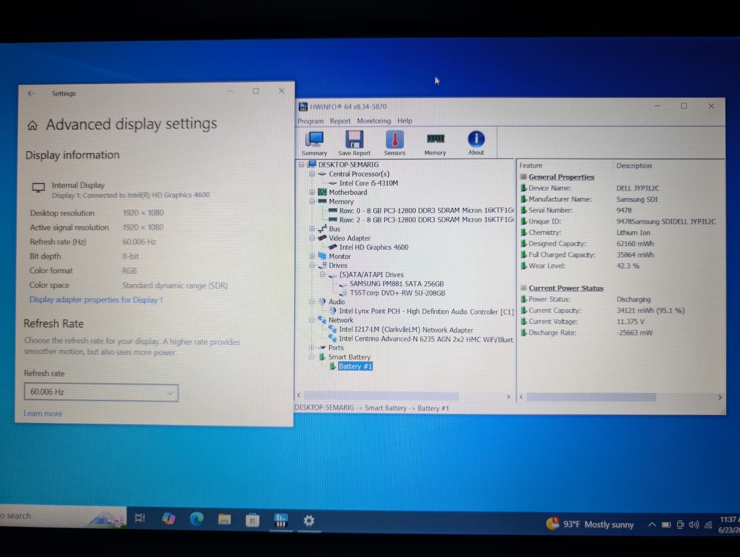Collapse the Central Processor(s) node
This screenshot has height=557, width=740.
pyautogui.click(x=312, y=174)
